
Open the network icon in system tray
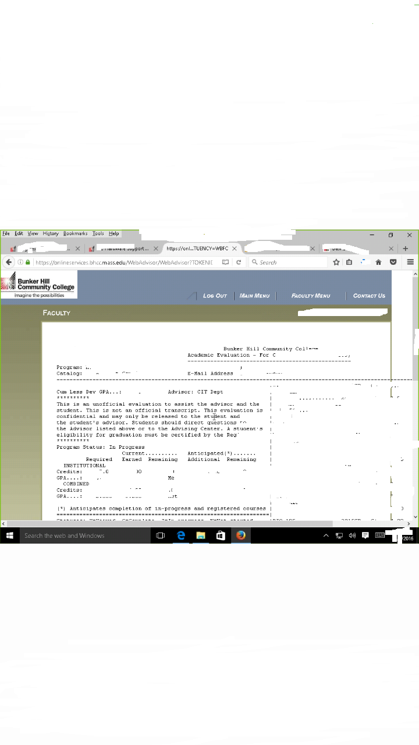(339, 535)
